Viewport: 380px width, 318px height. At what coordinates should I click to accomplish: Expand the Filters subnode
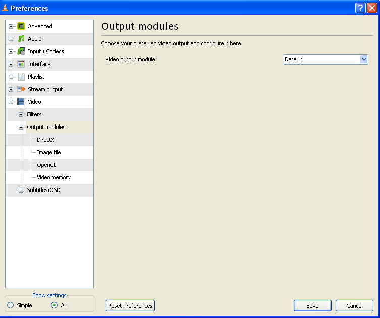(x=21, y=114)
